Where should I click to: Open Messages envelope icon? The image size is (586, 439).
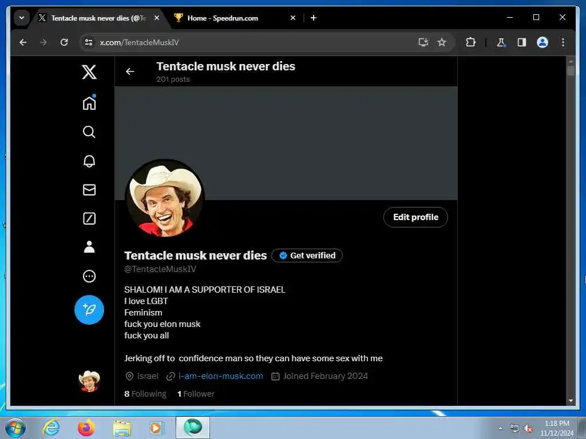click(x=89, y=190)
